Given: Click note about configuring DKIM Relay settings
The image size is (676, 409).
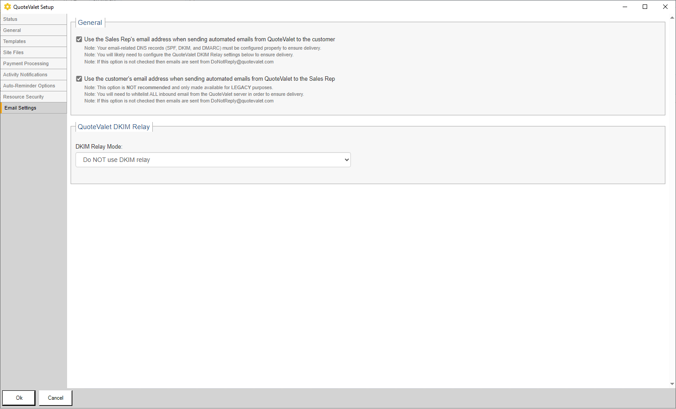Looking at the screenshot, I should click(189, 55).
